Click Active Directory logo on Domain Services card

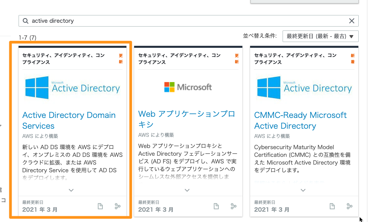click(72, 88)
